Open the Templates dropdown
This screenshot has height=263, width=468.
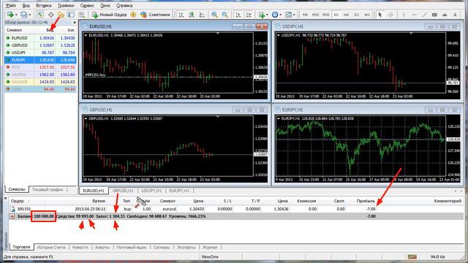290,15
